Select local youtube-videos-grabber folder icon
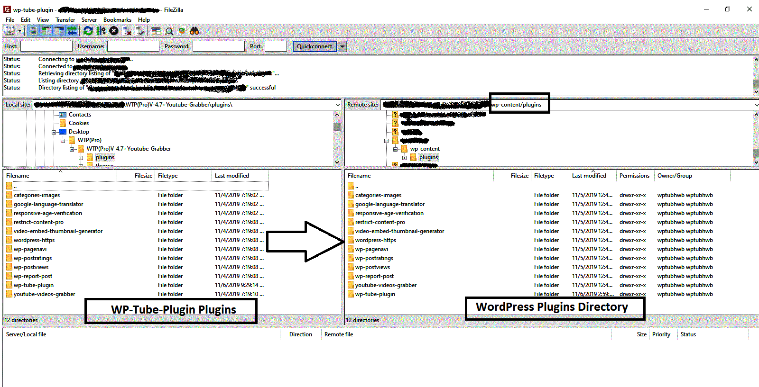Screen dimensions: 759x387 (9, 294)
